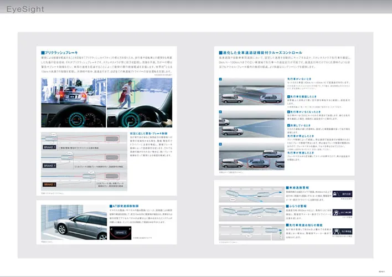392x277 pixels.
Task: Click blue square bullet before 先行車発進お知らせ機能
Action: (x=287, y=225)
